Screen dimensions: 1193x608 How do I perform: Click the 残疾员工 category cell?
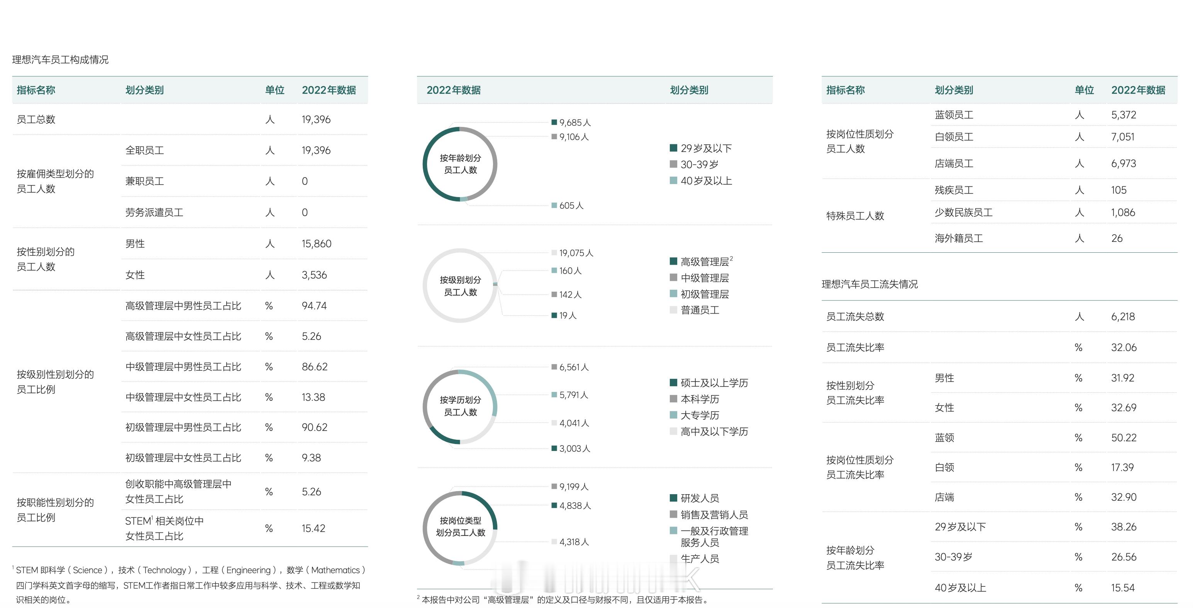click(x=954, y=190)
